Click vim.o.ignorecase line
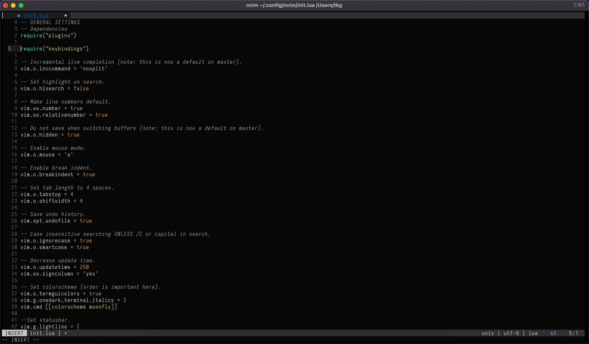Viewport: 589px width, 344px height. (56, 241)
